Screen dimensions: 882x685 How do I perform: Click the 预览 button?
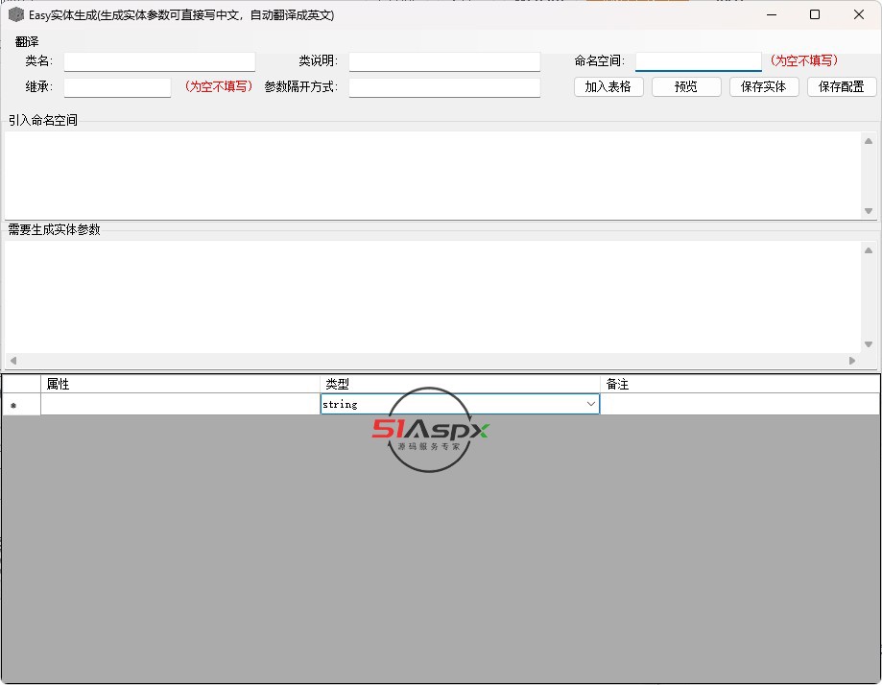pyautogui.click(x=686, y=86)
